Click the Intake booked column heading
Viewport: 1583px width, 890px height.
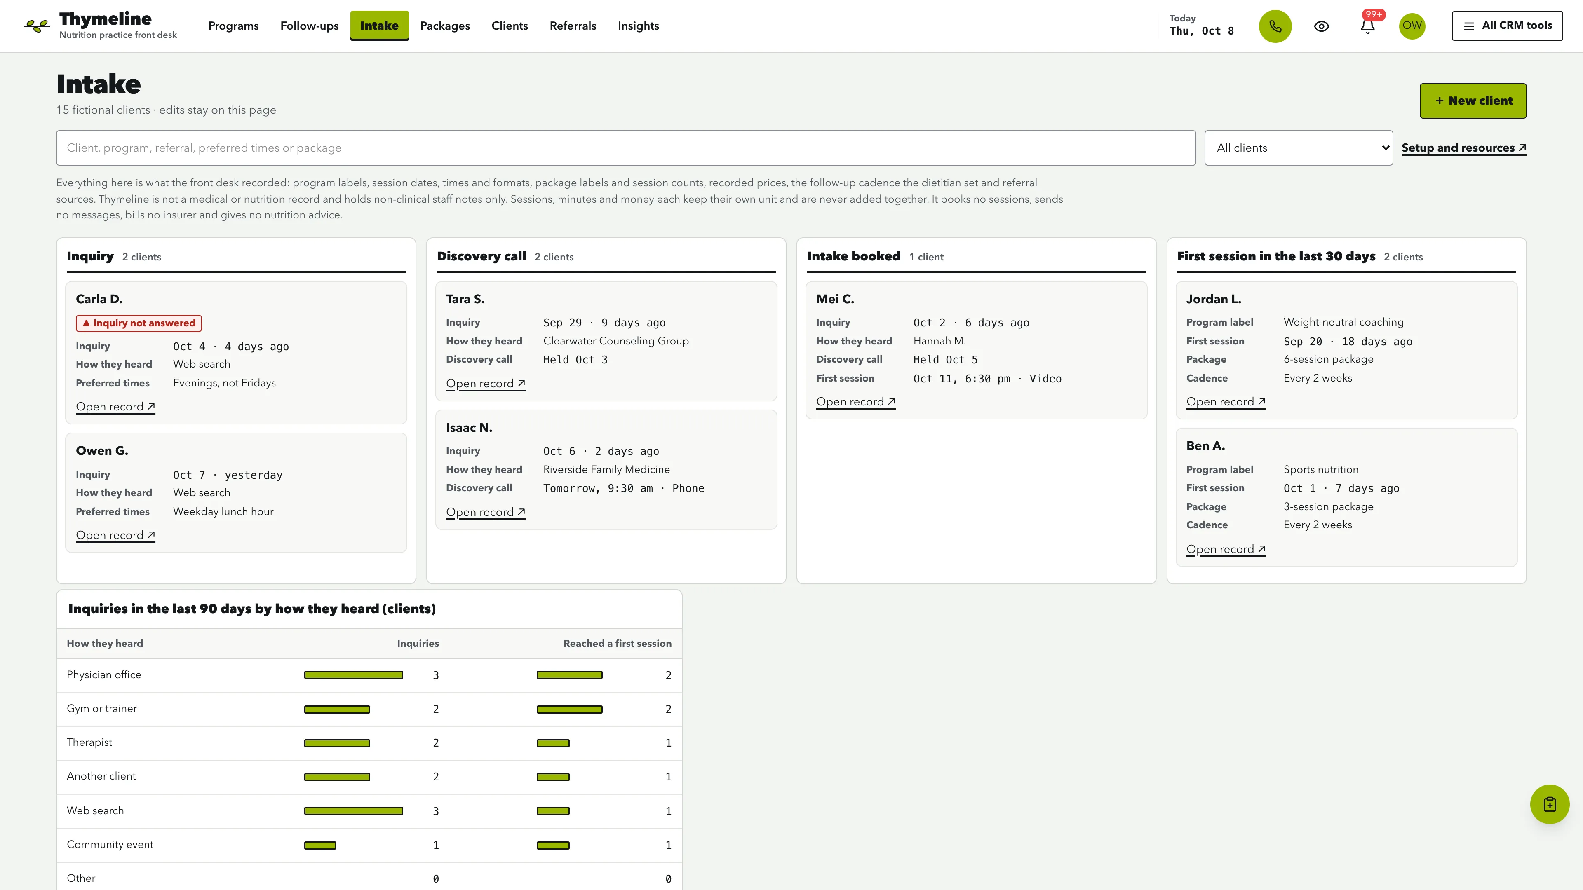(854, 256)
